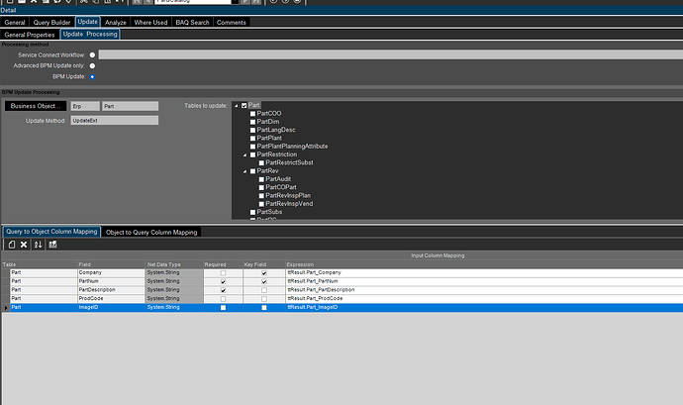Check the PartCOPart table checkbox

(x=261, y=187)
